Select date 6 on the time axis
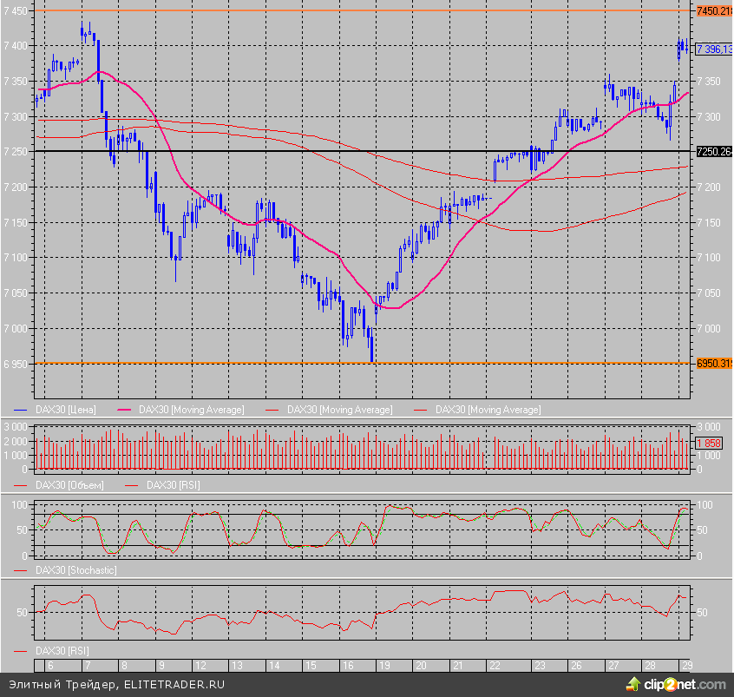Screen dimensions: 734x697 click(49, 665)
